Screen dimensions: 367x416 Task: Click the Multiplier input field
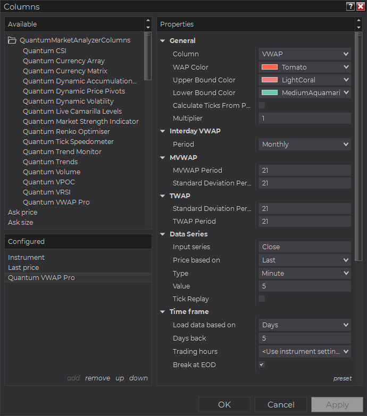tap(305, 118)
